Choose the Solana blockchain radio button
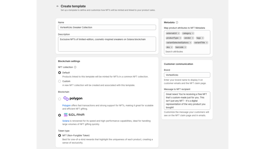 (x=60, y=115)
